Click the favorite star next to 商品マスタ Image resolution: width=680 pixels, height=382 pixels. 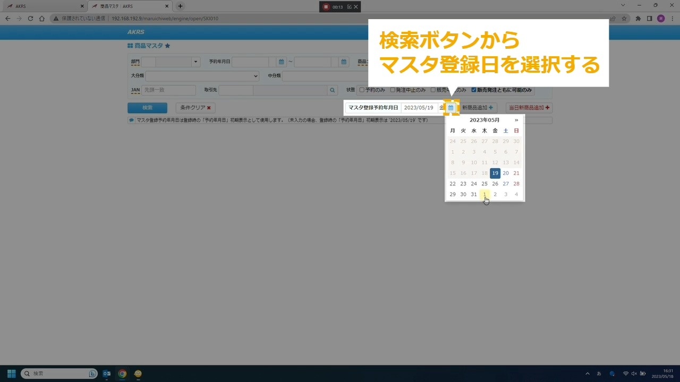coord(167,46)
